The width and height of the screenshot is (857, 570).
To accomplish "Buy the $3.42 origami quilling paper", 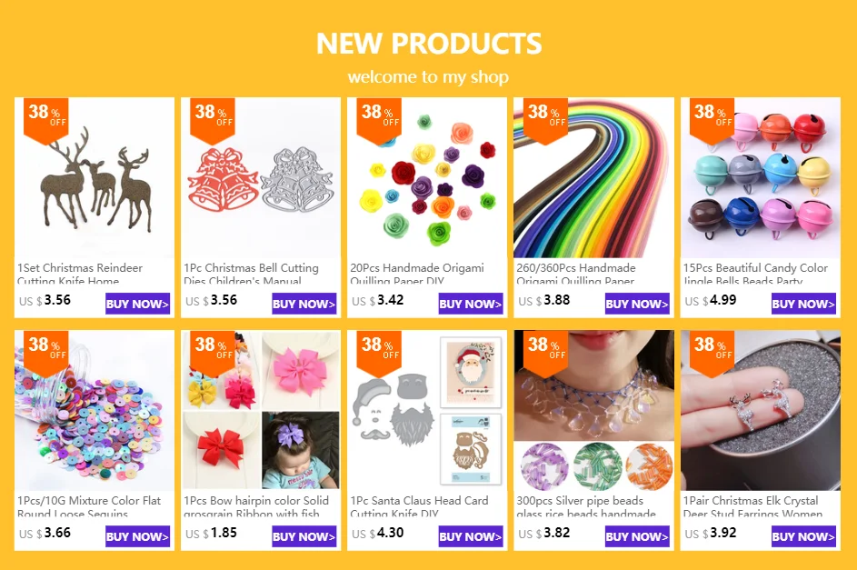I will (471, 304).
